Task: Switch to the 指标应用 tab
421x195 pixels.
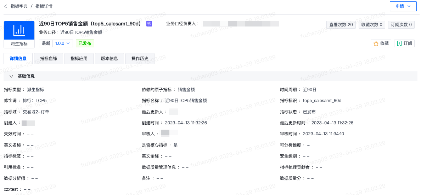Action: point(79,59)
